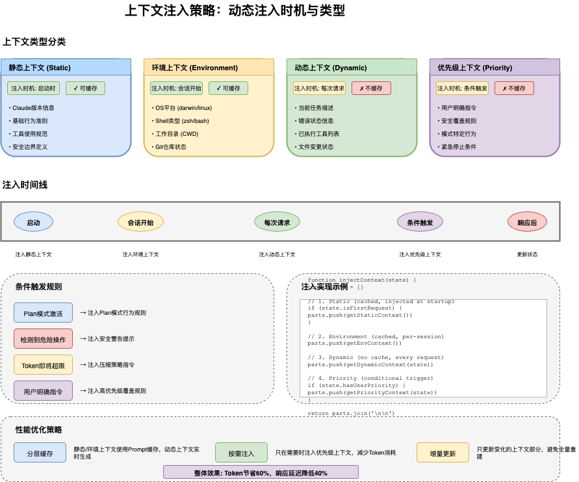Click the ✗ 不缓存 badge in Priority card
579x482 pixels.
point(514,88)
